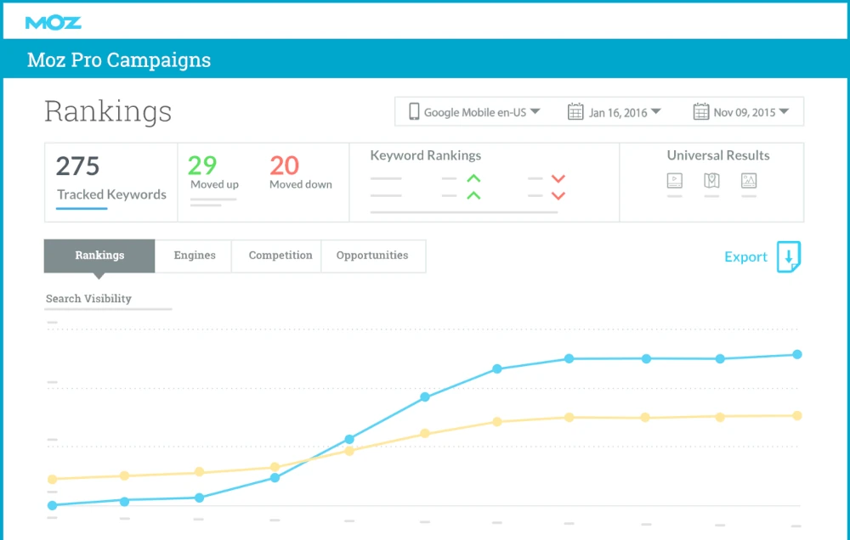Click the top green up arrow in Keyword Rankings
Screen dimensions: 850x540
coord(473,178)
